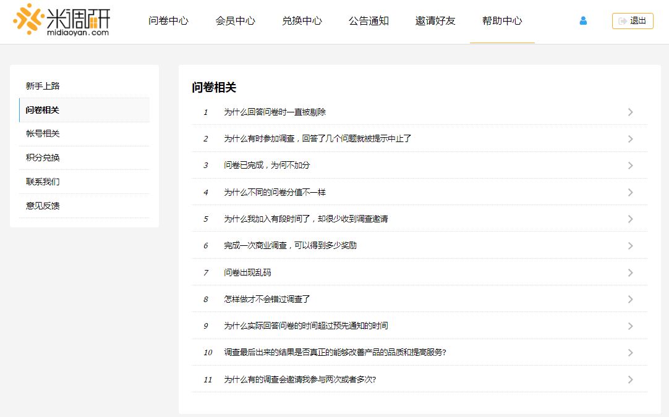Expand chevron for question 2 about 提示中止
The width and height of the screenshot is (669, 417).
coord(630,139)
